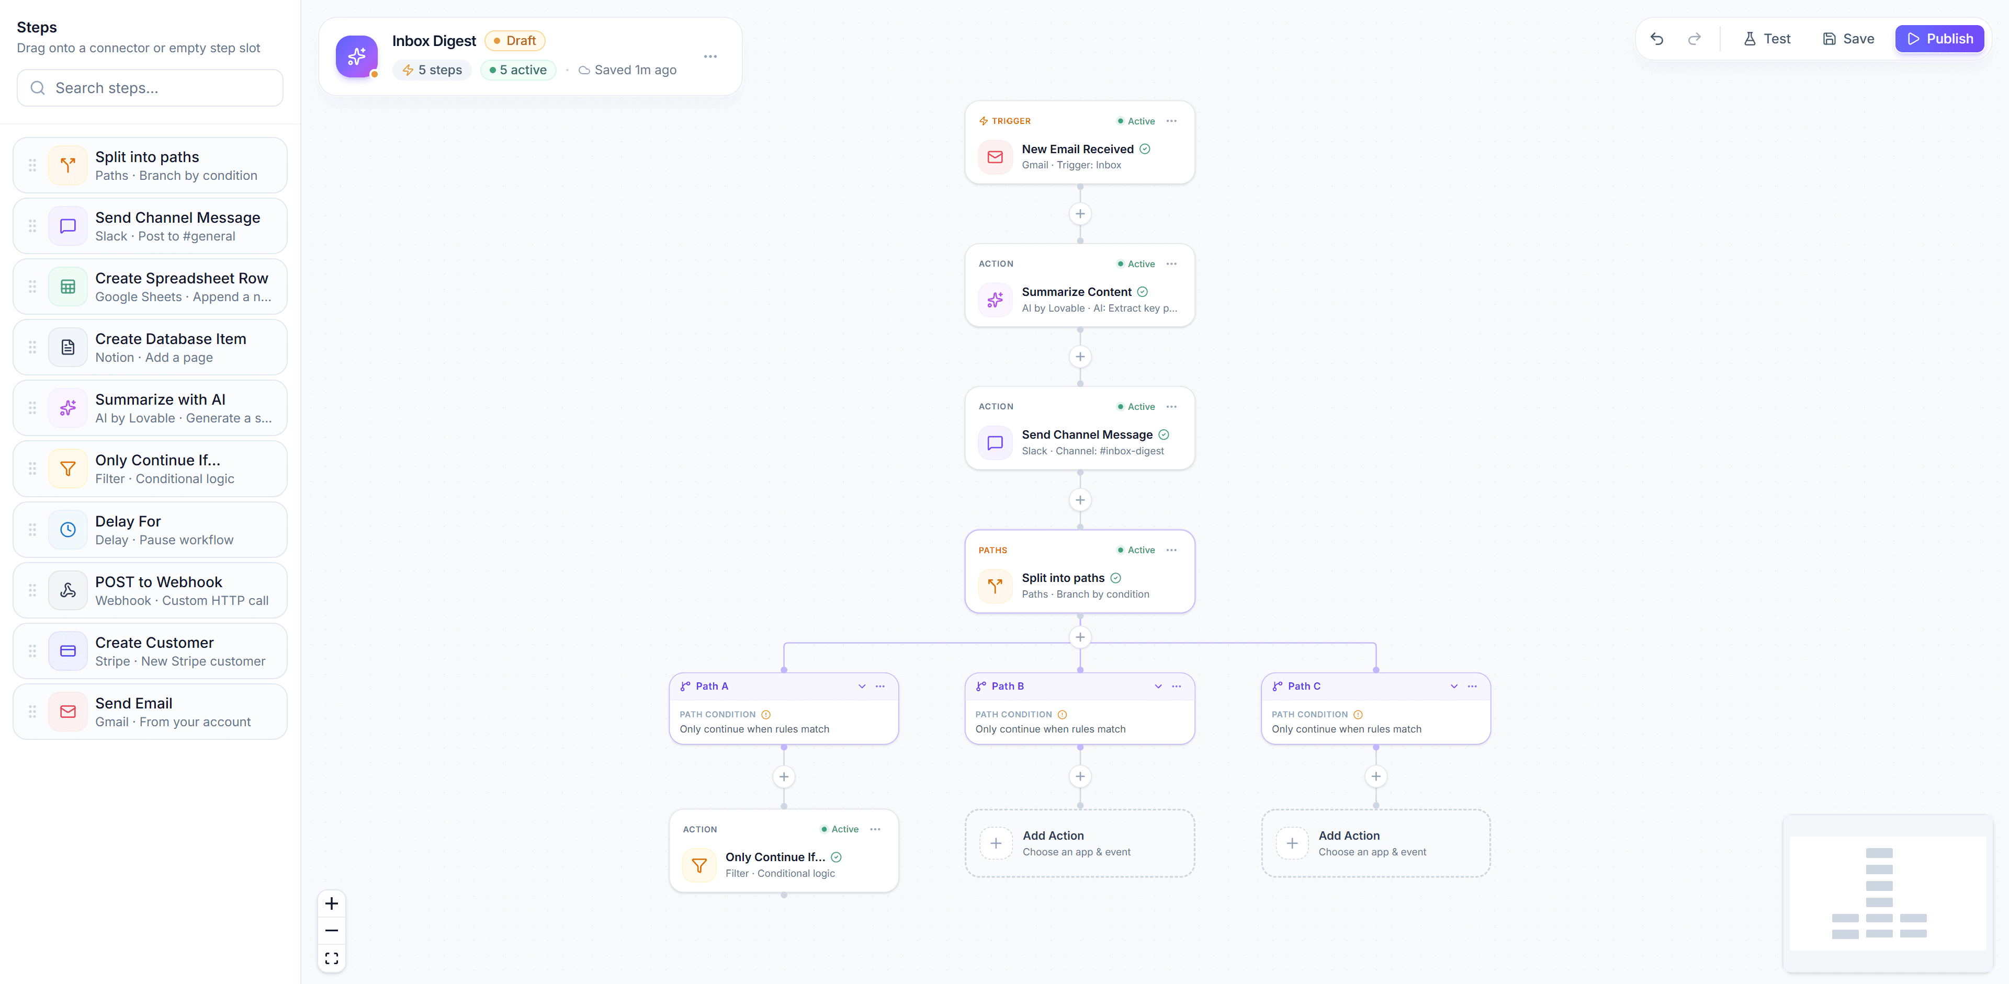
Task: Open options menu on Only Continue If node
Action: tap(875, 830)
